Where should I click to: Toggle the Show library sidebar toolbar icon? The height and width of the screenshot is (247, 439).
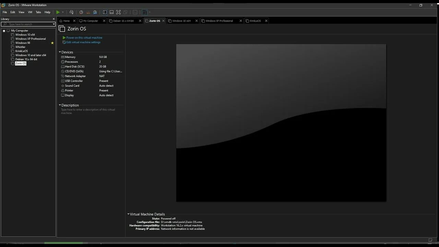click(x=105, y=12)
